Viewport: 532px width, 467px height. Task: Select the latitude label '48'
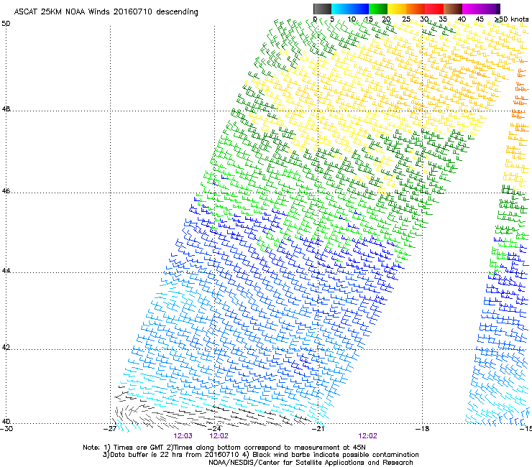tap(6, 109)
